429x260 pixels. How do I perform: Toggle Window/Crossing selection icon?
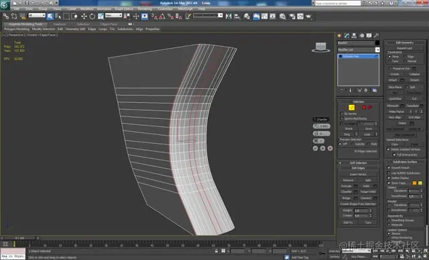click(74, 16)
